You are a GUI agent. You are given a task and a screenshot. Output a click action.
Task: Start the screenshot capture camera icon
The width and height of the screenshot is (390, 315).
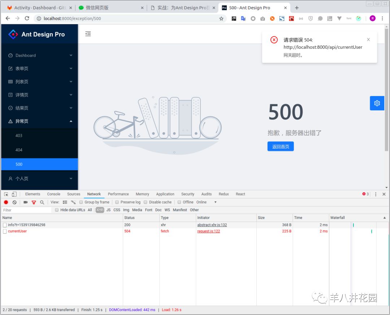pos(25,202)
